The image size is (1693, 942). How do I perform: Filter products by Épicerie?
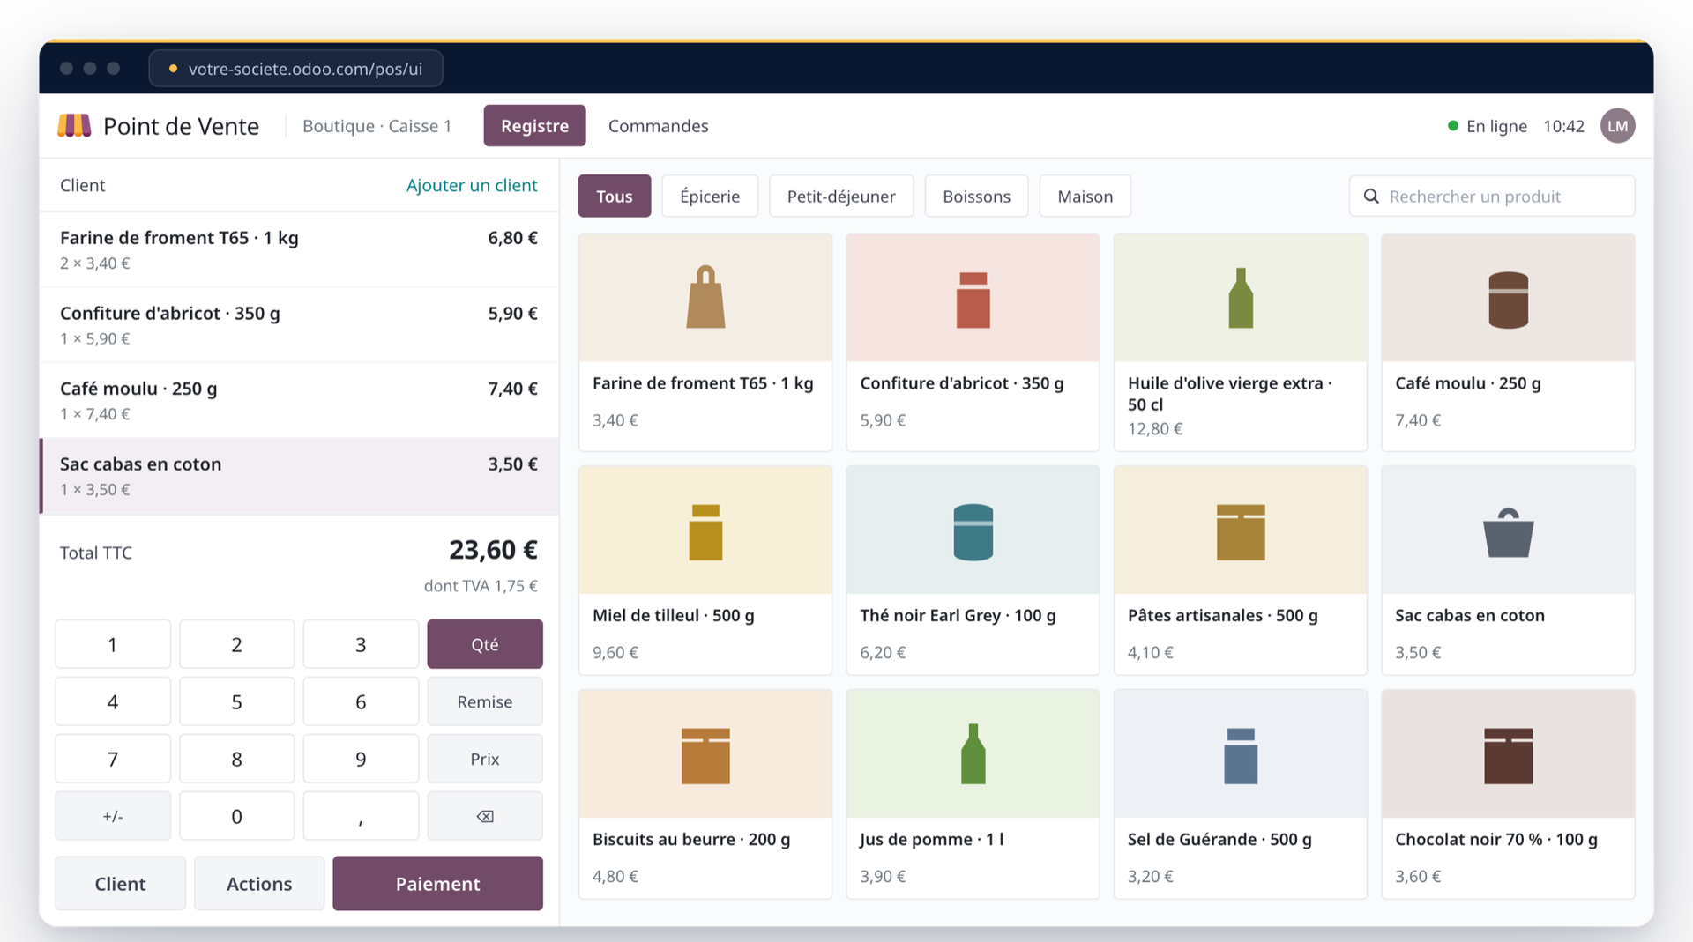pos(710,196)
